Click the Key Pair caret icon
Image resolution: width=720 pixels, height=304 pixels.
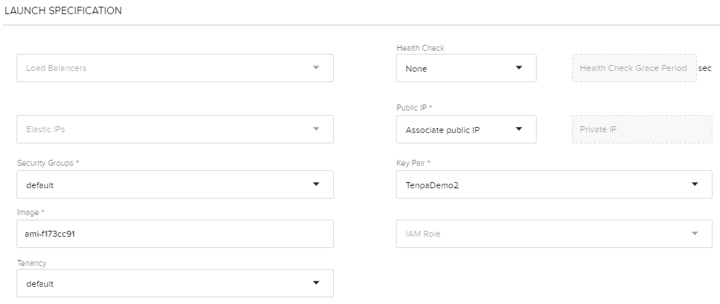coord(695,184)
